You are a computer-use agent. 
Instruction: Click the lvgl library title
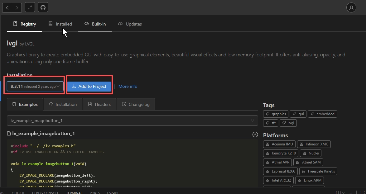[x=12, y=43]
